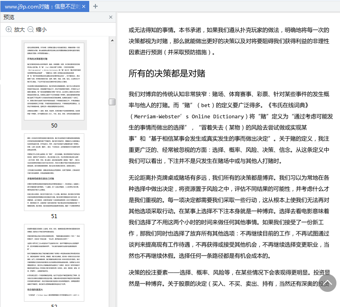Click the thumbnail scrollbar up arrow
This screenshot has width=340, height=307.
112,40
